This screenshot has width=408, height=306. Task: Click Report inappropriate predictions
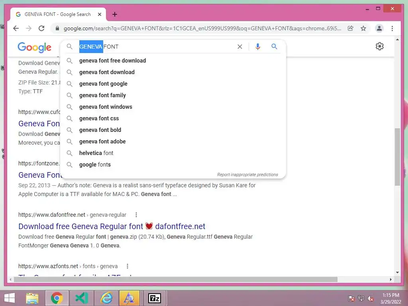pos(247,175)
